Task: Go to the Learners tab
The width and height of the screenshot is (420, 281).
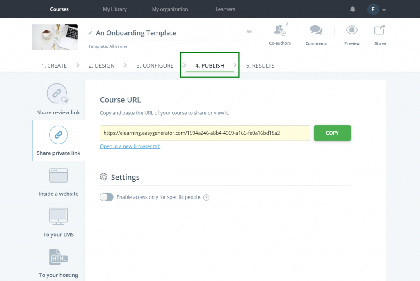Action: point(225,9)
